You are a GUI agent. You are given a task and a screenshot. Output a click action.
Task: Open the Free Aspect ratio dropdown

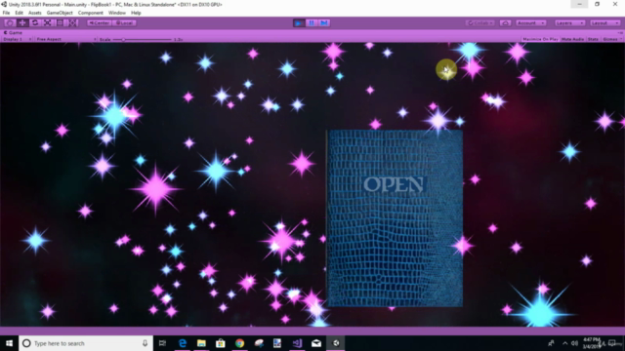(x=65, y=39)
